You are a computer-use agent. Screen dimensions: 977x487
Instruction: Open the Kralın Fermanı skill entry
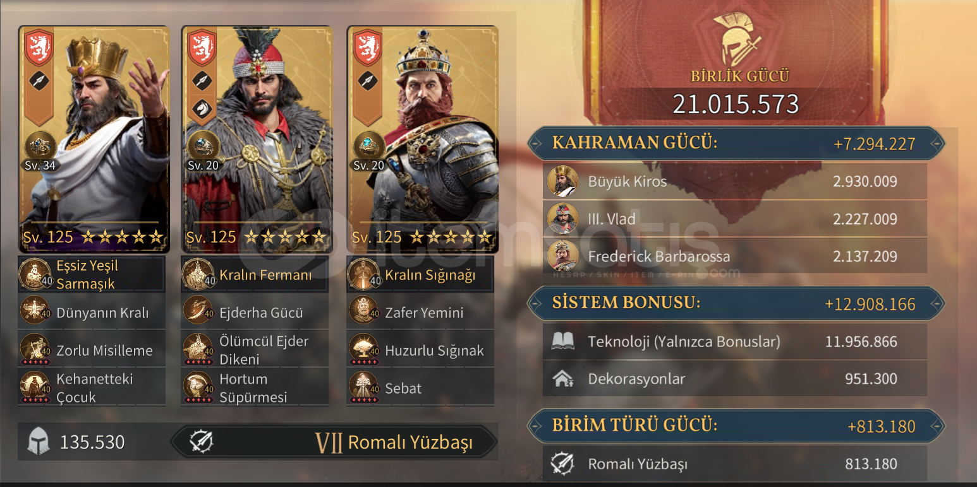point(255,274)
